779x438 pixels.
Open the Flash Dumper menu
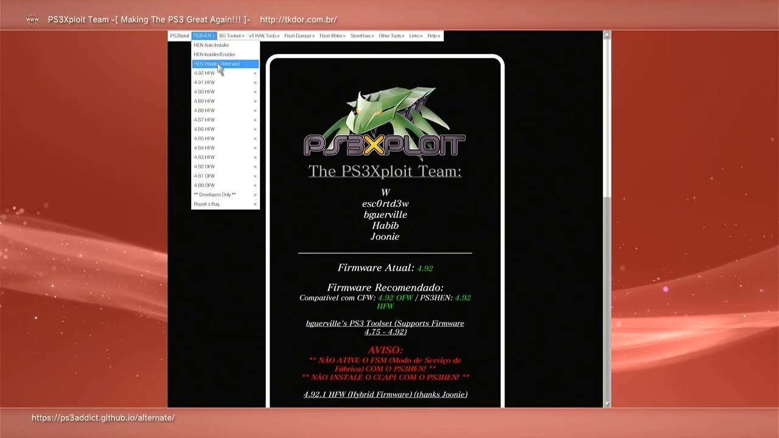coord(299,36)
